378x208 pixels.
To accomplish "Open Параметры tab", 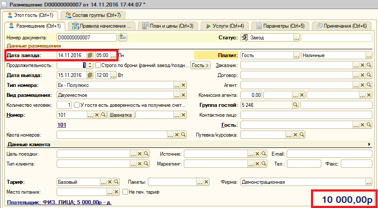I will [x=280, y=26].
